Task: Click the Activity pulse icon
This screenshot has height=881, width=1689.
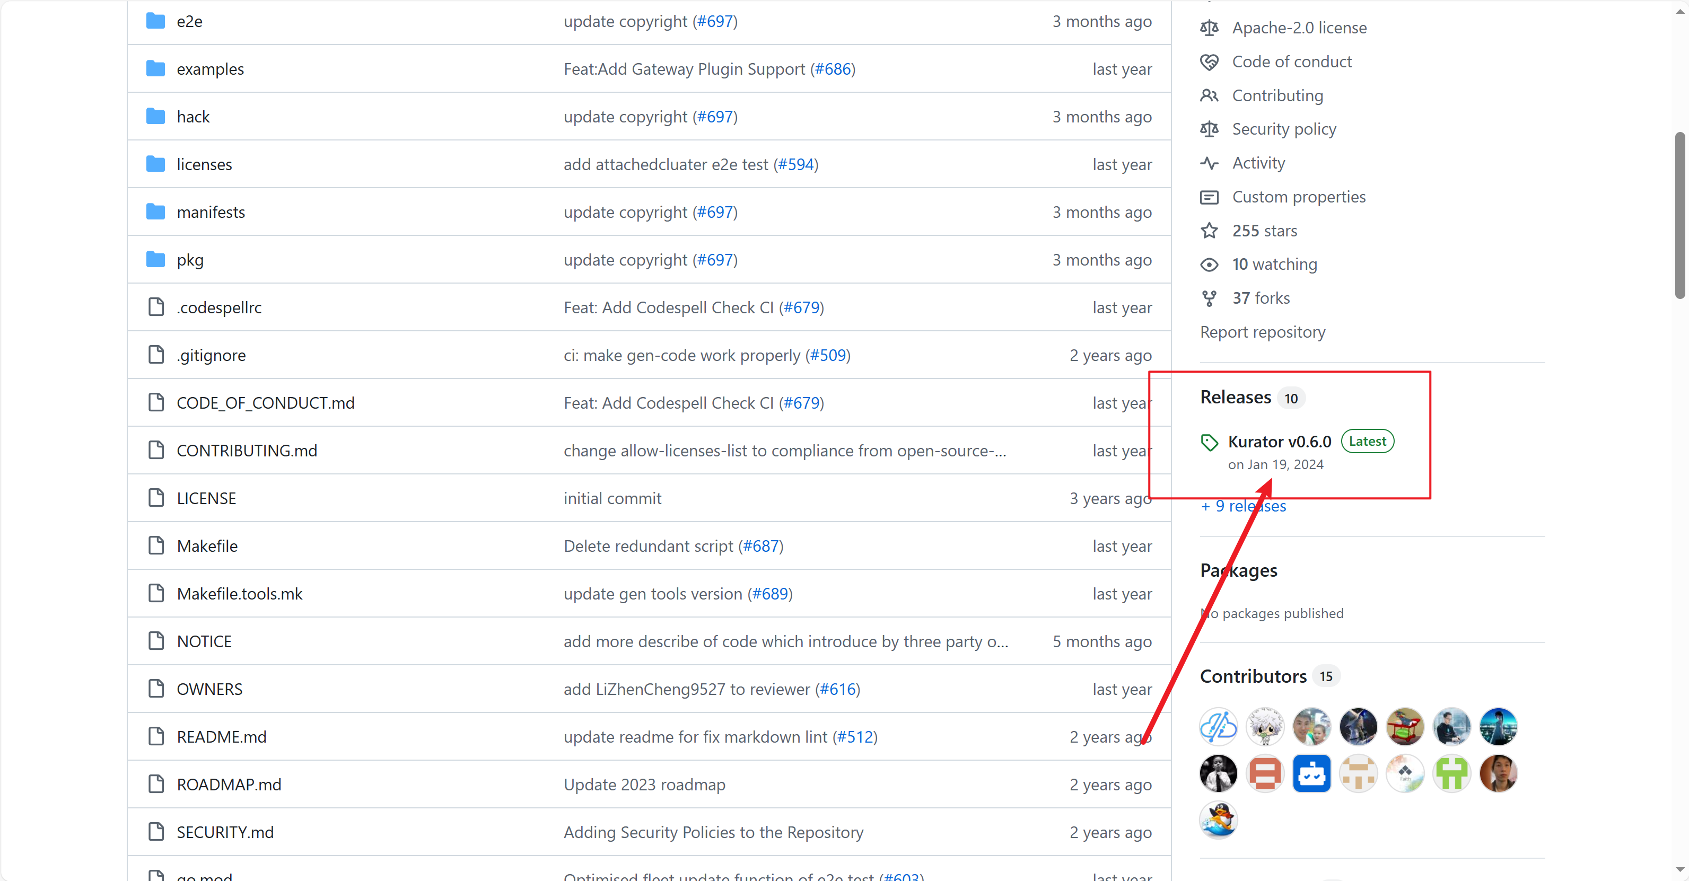Action: click(x=1209, y=163)
